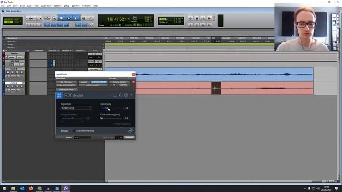
Task: Click the main counter display 19|4|321
Action: (x=116, y=19)
